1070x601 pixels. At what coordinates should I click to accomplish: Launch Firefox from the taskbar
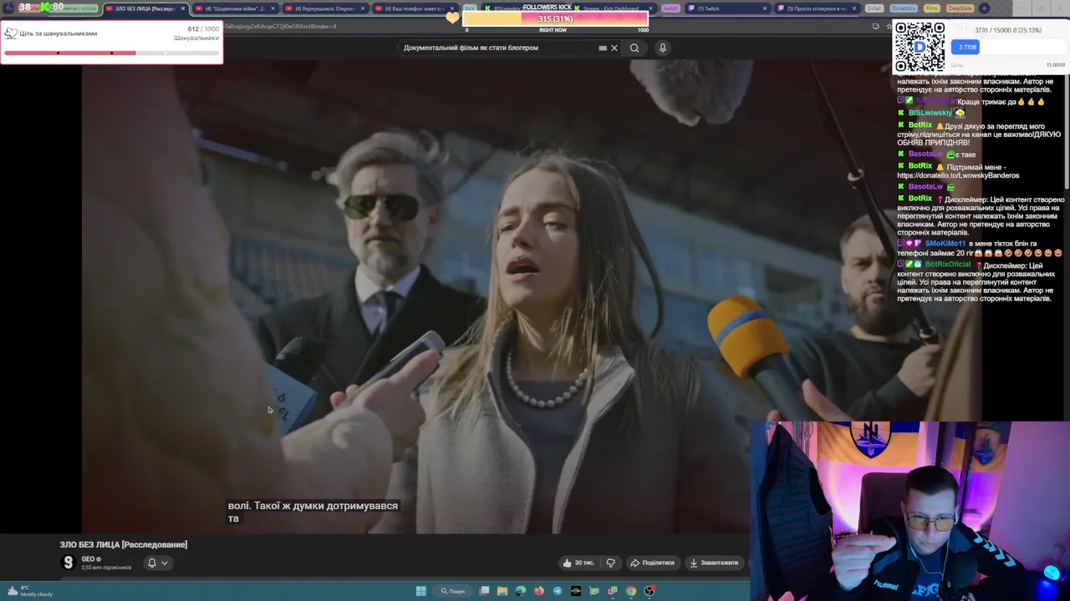[539, 591]
